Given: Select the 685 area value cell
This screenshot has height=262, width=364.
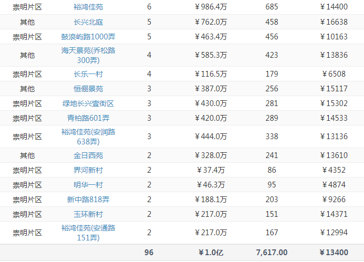Looking at the screenshot, I should pos(272,7).
